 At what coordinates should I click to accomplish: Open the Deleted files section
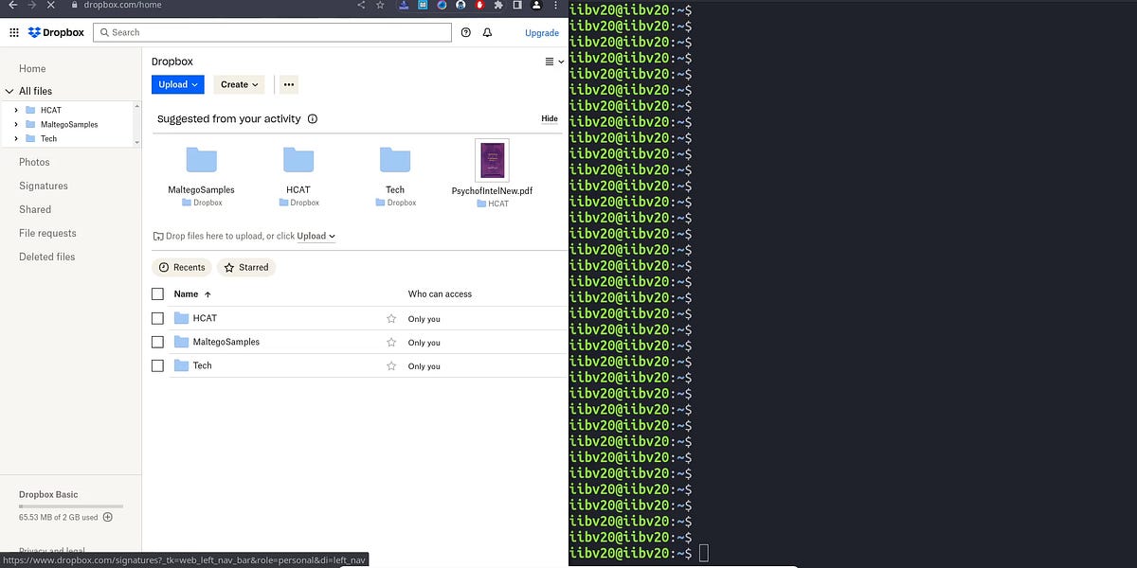pyautogui.click(x=45, y=257)
